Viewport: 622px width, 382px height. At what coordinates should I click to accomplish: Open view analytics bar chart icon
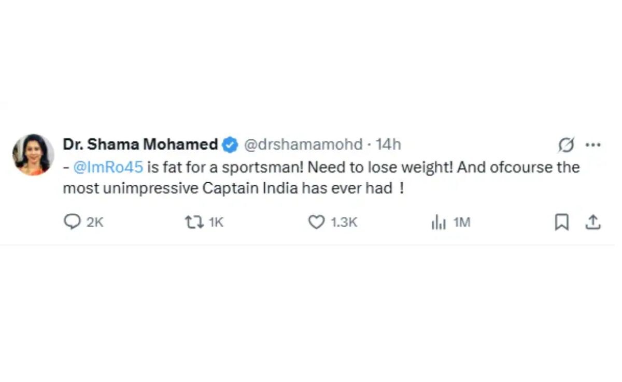coord(439,223)
